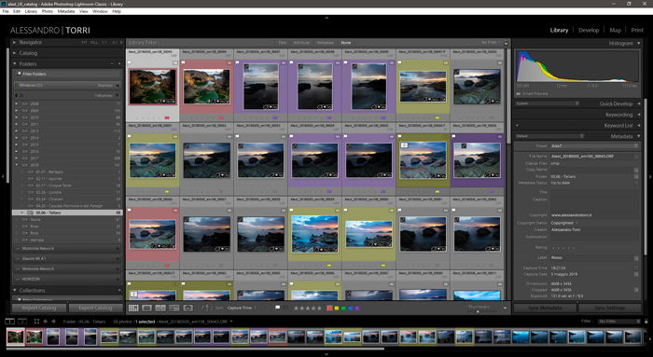
Task: Collapse the Metadata panel
Action: (638, 136)
